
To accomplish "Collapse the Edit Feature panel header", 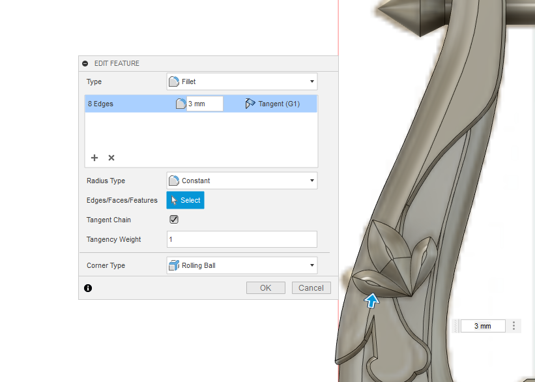I will tap(85, 63).
